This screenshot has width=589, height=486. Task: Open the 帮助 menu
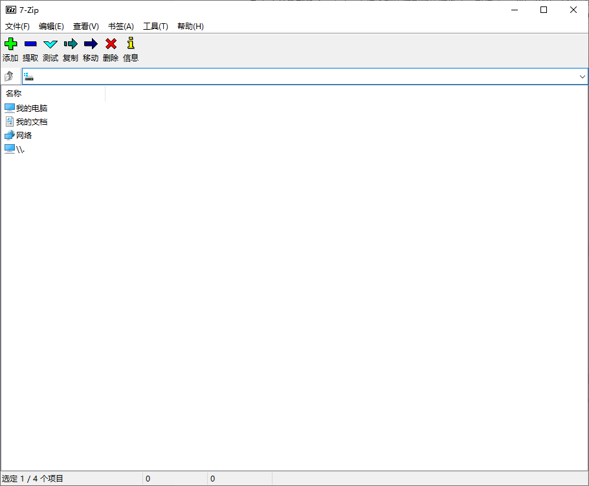coord(190,26)
